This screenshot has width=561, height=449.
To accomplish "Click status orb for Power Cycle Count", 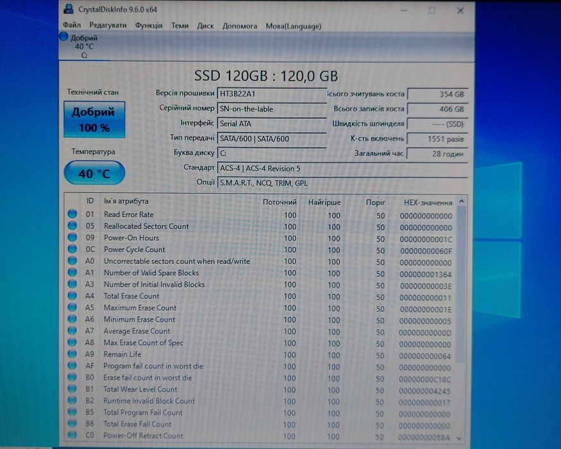I will coord(72,250).
